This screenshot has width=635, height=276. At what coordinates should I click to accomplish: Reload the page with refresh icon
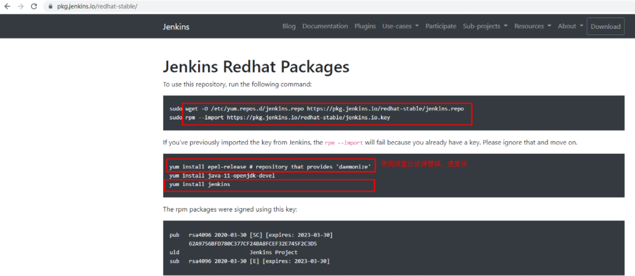point(34,6)
